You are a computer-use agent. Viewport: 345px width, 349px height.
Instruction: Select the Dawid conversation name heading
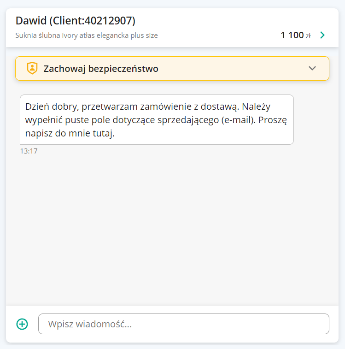coord(76,21)
